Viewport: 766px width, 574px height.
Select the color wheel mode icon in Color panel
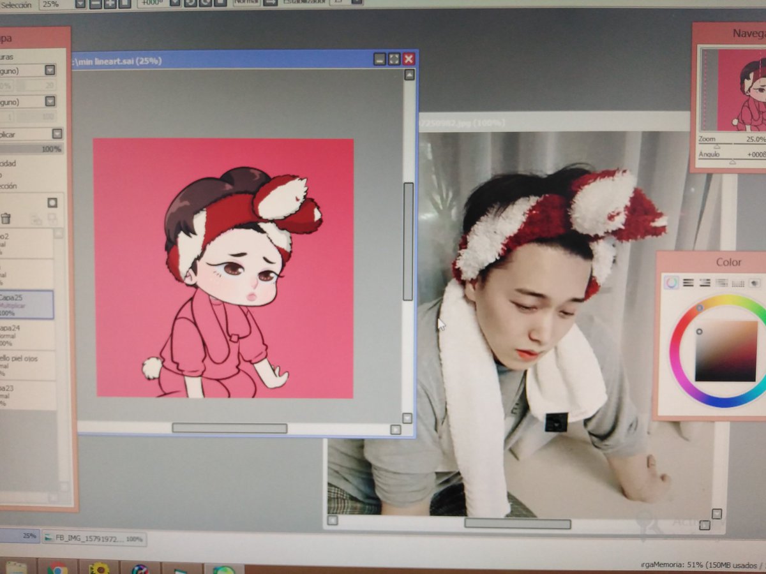tap(672, 283)
